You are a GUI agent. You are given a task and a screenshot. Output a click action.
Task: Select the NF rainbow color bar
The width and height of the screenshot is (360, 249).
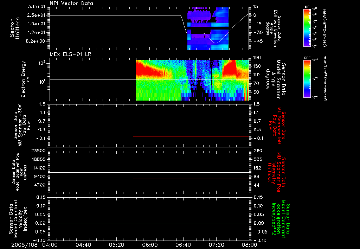point(307,28)
